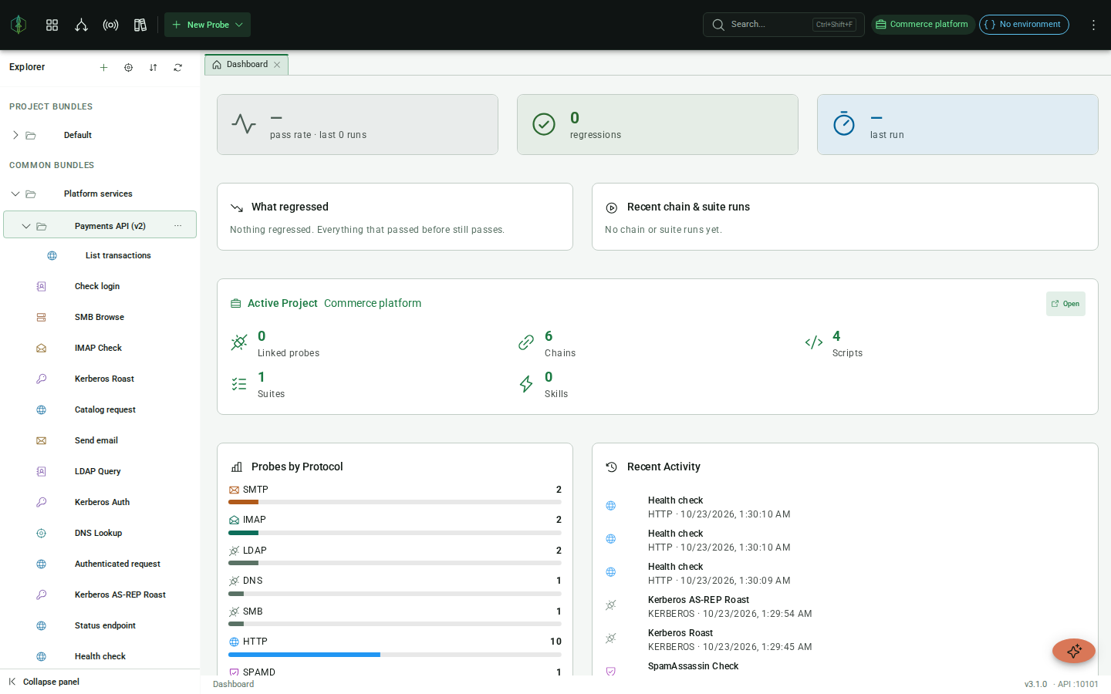The width and height of the screenshot is (1111, 694).
Task: Open the Kerberos Auth probe
Action: coord(100,502)
